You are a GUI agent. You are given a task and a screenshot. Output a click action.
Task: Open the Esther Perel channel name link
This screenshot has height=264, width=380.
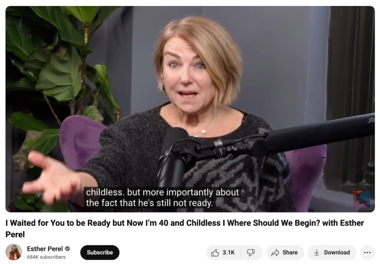45,248
